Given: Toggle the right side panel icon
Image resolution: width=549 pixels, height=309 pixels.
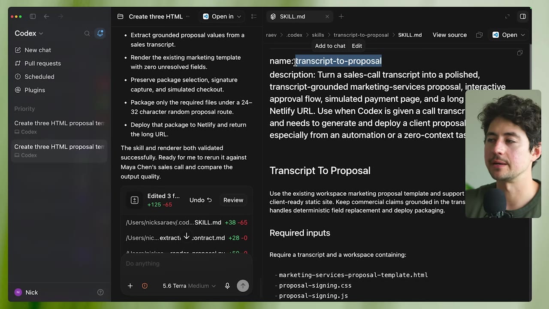Looking at the screenshot, I should [x=523, y=16].
